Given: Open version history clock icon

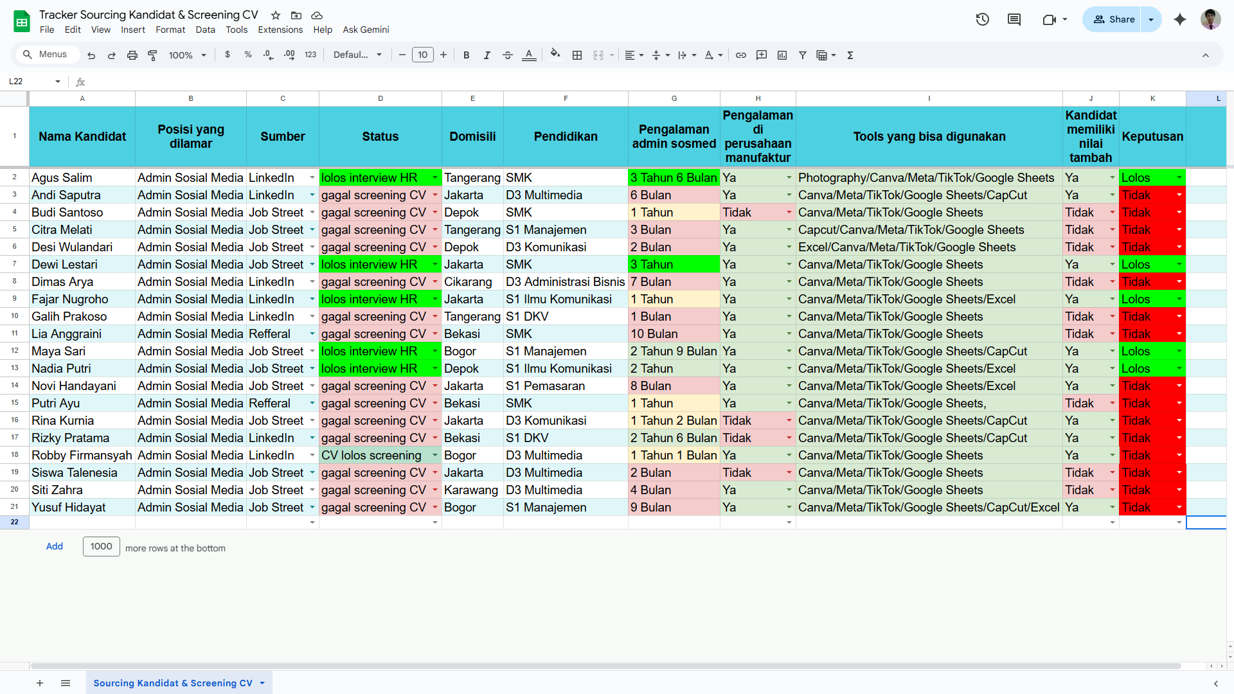Looking at the screenshot, I should click(982, 19).
